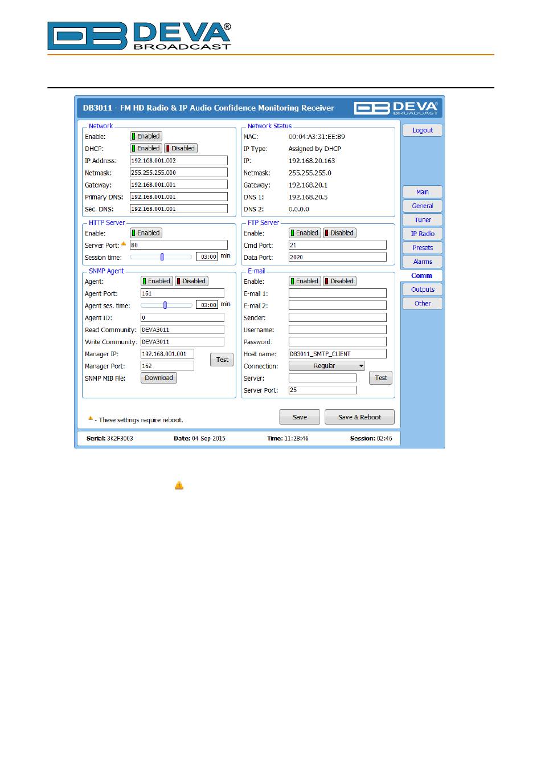The image size is (541, 771).
Task: Click the Manager IP field
Action: point(167,354)
